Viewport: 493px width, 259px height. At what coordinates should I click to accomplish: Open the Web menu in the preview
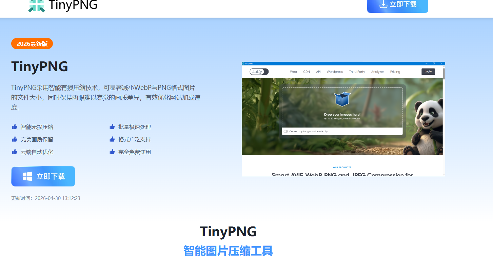pos(294,72)
